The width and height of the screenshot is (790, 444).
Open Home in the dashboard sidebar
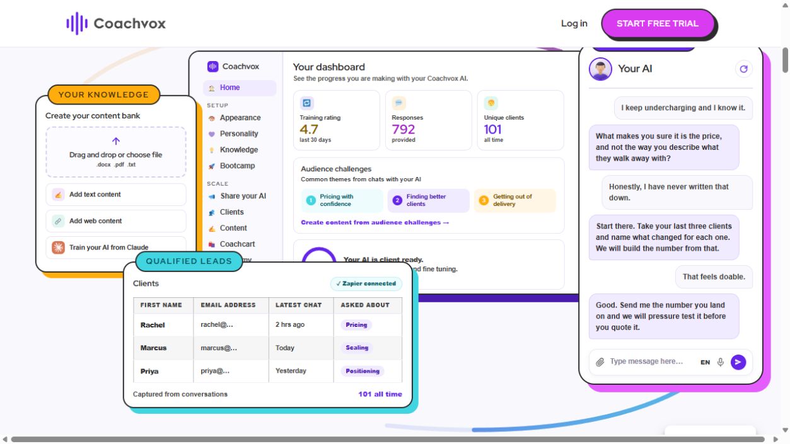coord(240,88)
